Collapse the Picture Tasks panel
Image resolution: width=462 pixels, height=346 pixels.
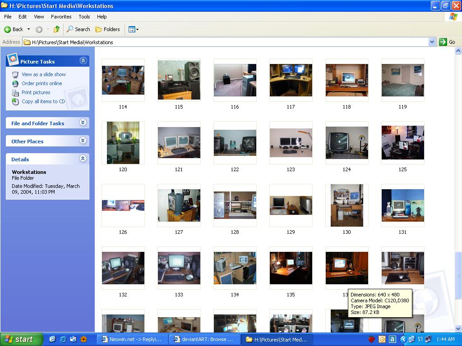(x=83, y=61)
